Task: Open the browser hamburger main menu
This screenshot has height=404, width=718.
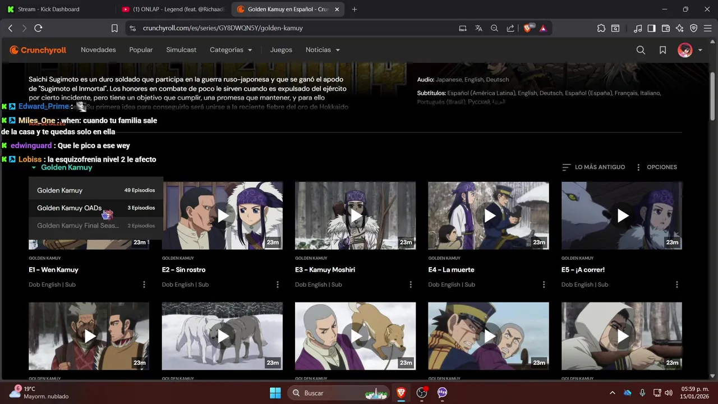Action: (x=708, y=28)
